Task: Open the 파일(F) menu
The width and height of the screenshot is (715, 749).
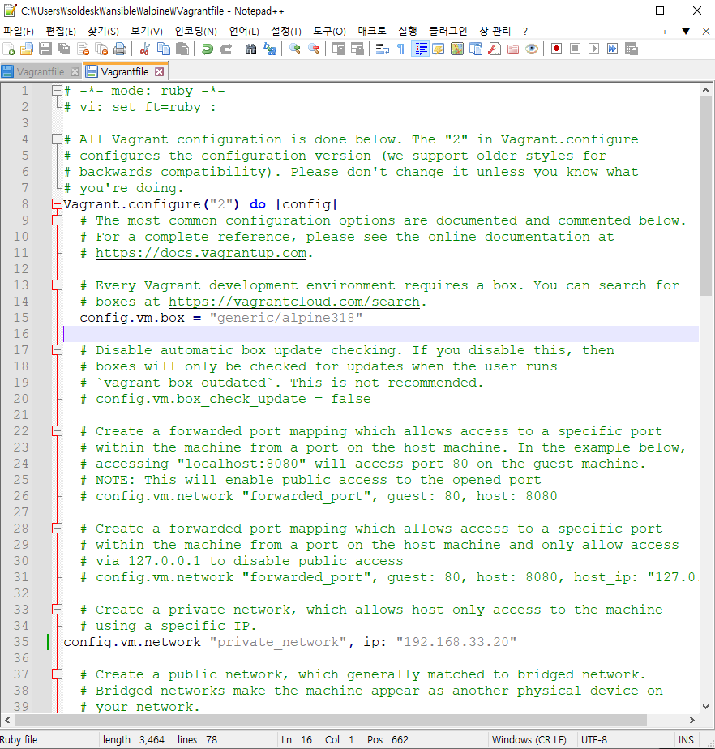Action: [x=18, y=31]
